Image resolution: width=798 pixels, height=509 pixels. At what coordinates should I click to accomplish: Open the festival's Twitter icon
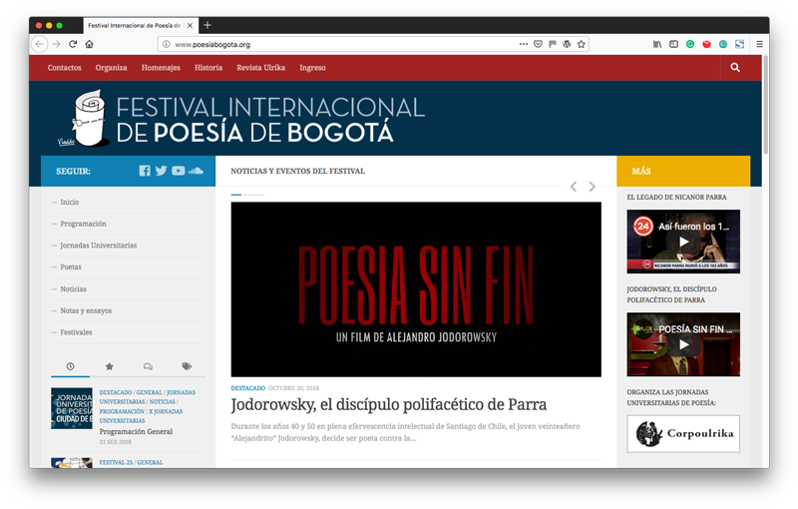click(161, 171)
